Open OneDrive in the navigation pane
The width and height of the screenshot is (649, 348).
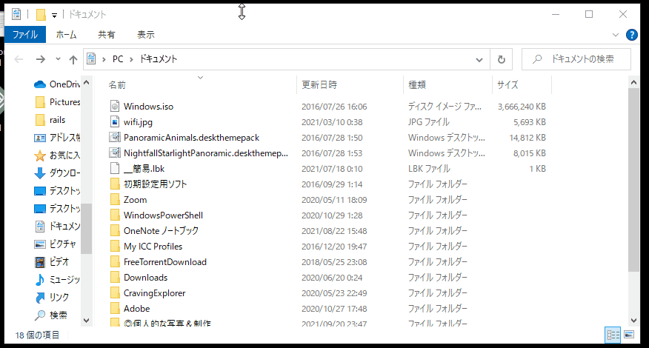click(x=57, y=84)
